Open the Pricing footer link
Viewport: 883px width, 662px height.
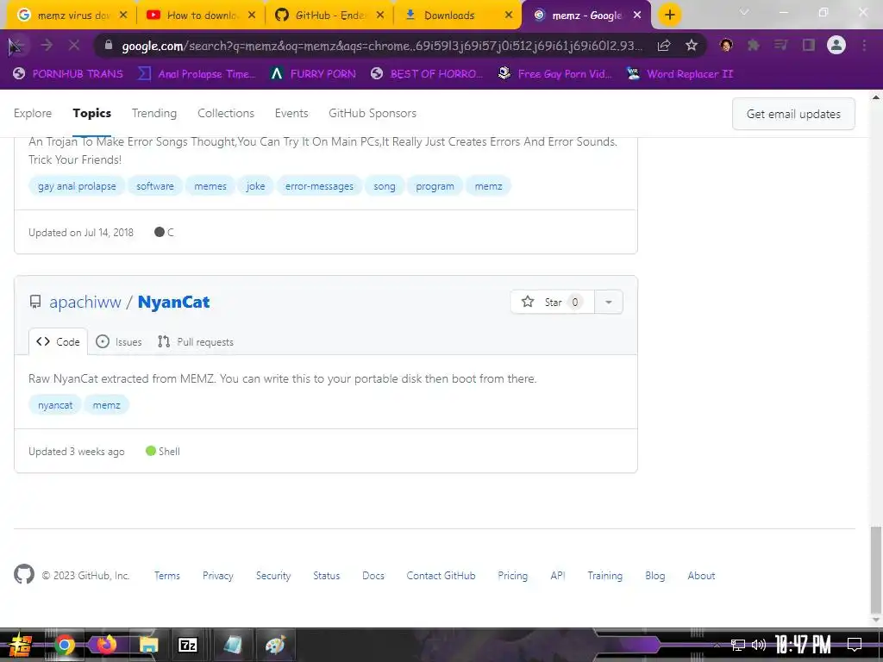click(512, 575)
